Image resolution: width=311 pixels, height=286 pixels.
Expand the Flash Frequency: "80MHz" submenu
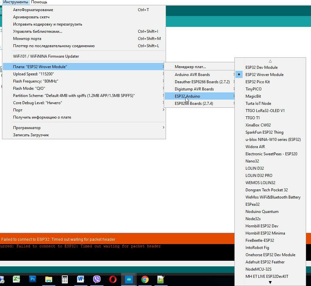[84, 81]
